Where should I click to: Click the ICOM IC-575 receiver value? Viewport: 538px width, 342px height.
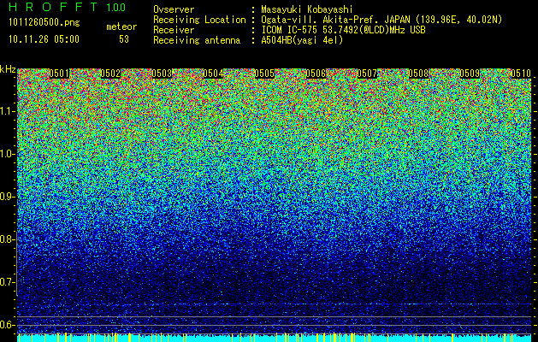344,30
